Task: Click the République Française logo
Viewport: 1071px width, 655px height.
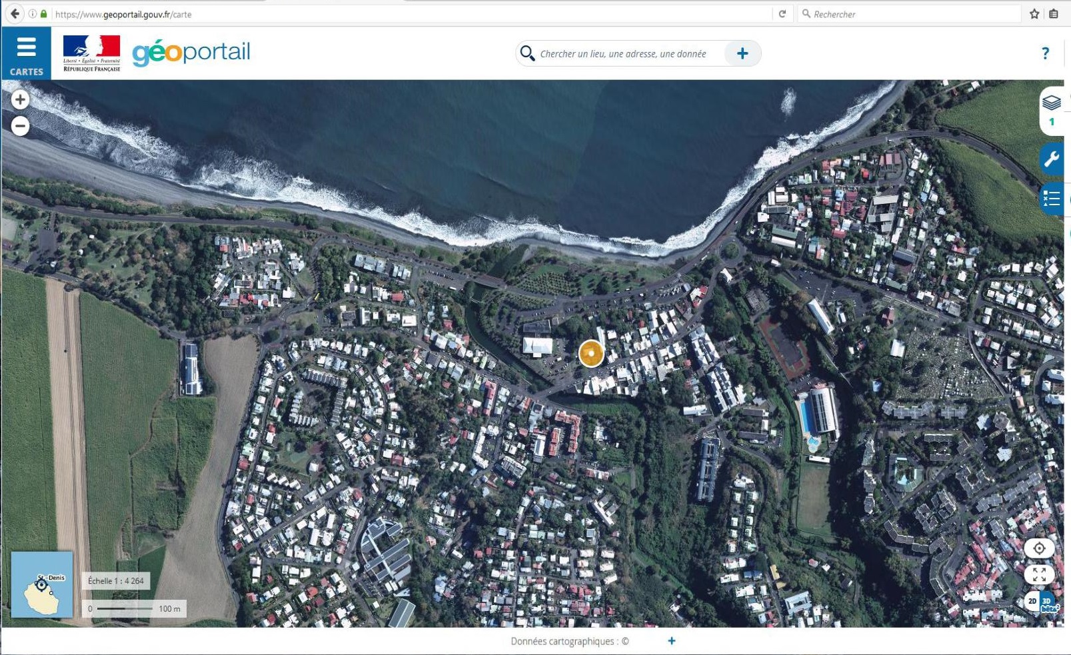Action: pyautogui.click(x=91, y=53)
